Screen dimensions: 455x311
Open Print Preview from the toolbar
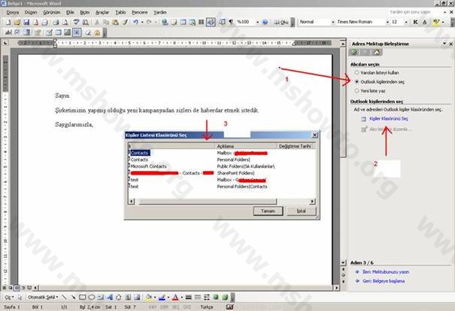(x=65, y=22)
